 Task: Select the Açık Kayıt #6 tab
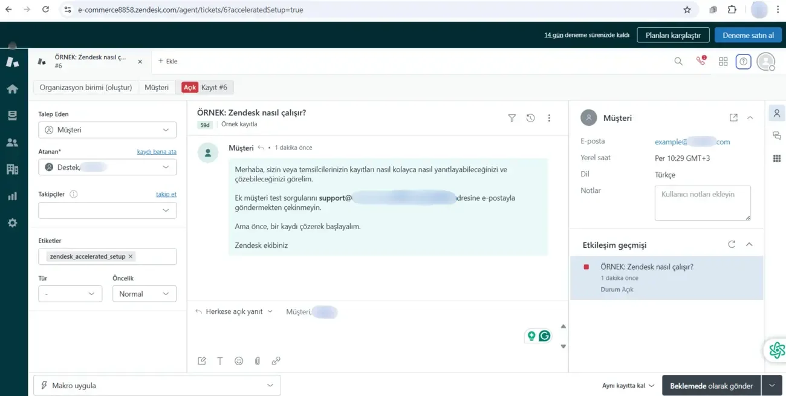pyautogui.click(x=205, y=87)
